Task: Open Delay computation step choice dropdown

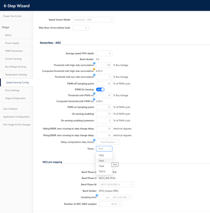Action: click(x=108, y=142)
